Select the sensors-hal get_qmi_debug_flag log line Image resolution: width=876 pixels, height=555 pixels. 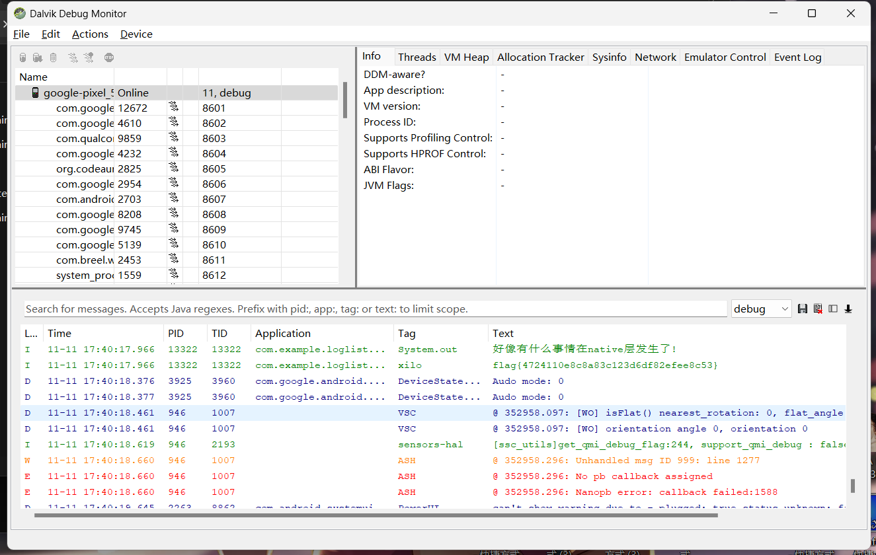click(433, 444)
